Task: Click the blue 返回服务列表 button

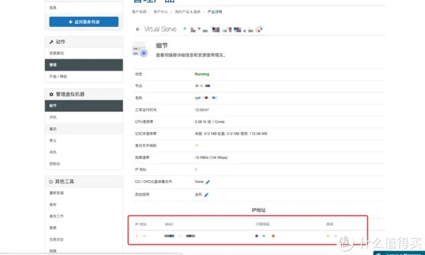Action: click(x=84, y=22)
